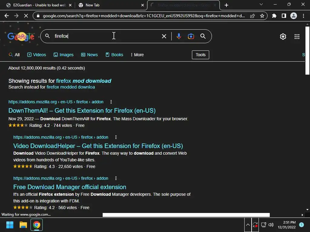
Task: Open the Google apps grid
Action: tap(297, 37)
